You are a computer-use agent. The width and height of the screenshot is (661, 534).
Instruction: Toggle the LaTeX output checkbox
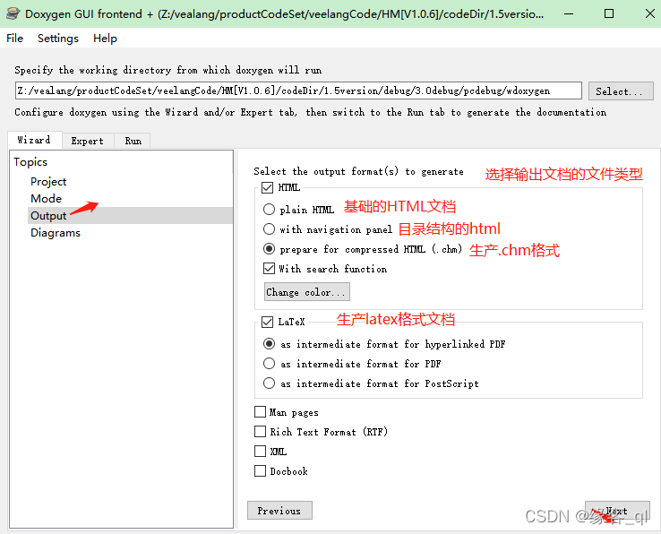pyautogui.click(x=267, y=323)
